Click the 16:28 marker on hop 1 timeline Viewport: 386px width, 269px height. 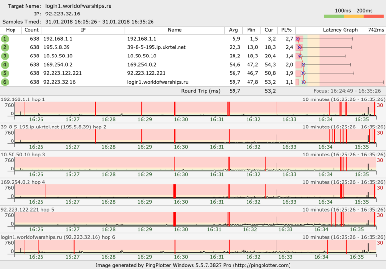pyautogui.click(x=109, y=119)
